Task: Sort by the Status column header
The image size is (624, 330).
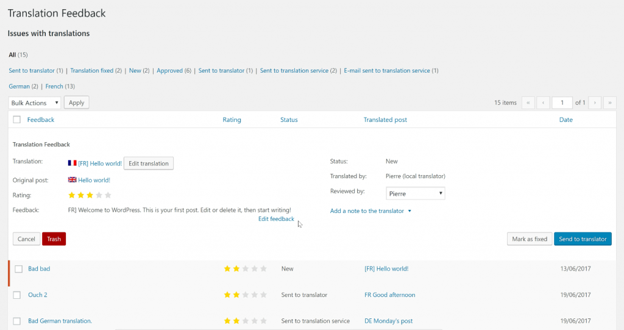Action: [289, 120]
